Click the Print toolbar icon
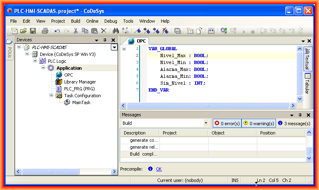 pyautogui.click(x=45, y=31)
